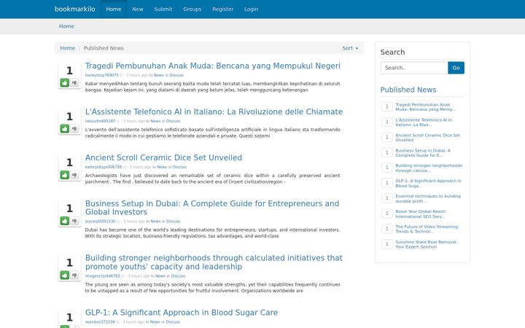
Task: Downvote Business Setup in Dubai story
Action: (74, 221)
